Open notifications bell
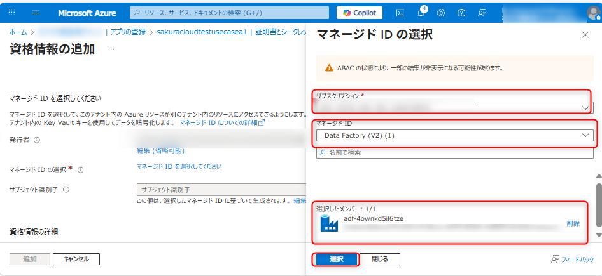602x276 pixels. point(421,13)
